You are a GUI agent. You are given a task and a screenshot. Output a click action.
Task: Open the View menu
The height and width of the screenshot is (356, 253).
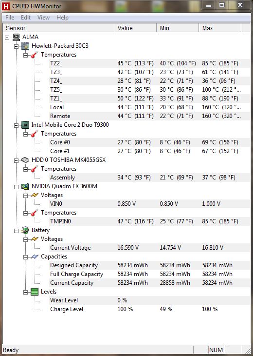click(x=43, y=18)
